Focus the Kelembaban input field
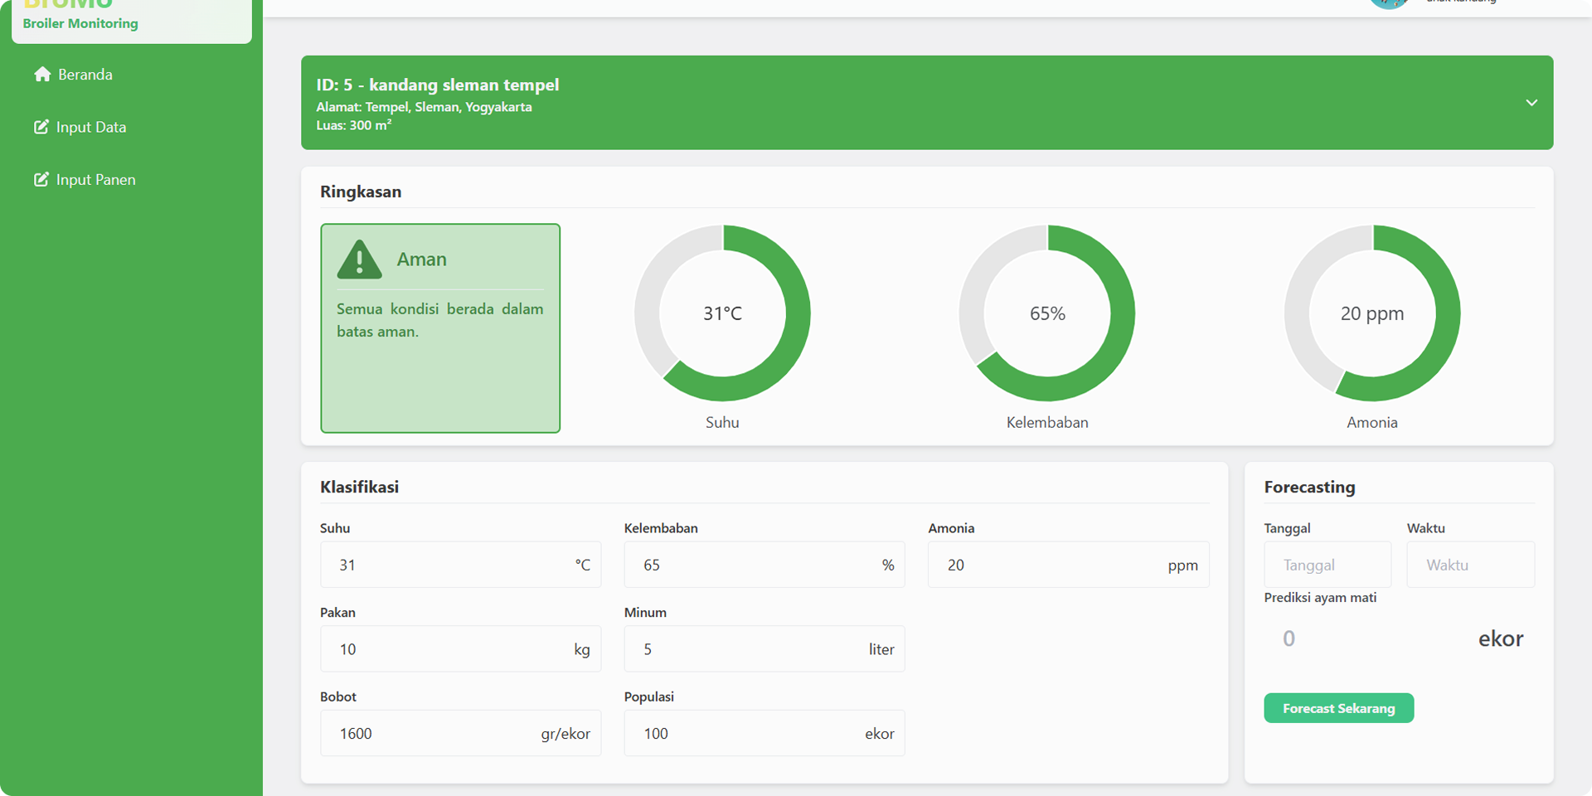Screen dimensions: 1592x796 click(764, 565)
